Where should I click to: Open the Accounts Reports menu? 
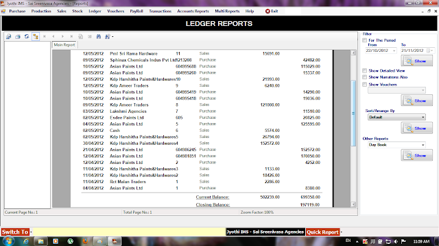click(x=193, y=11)
